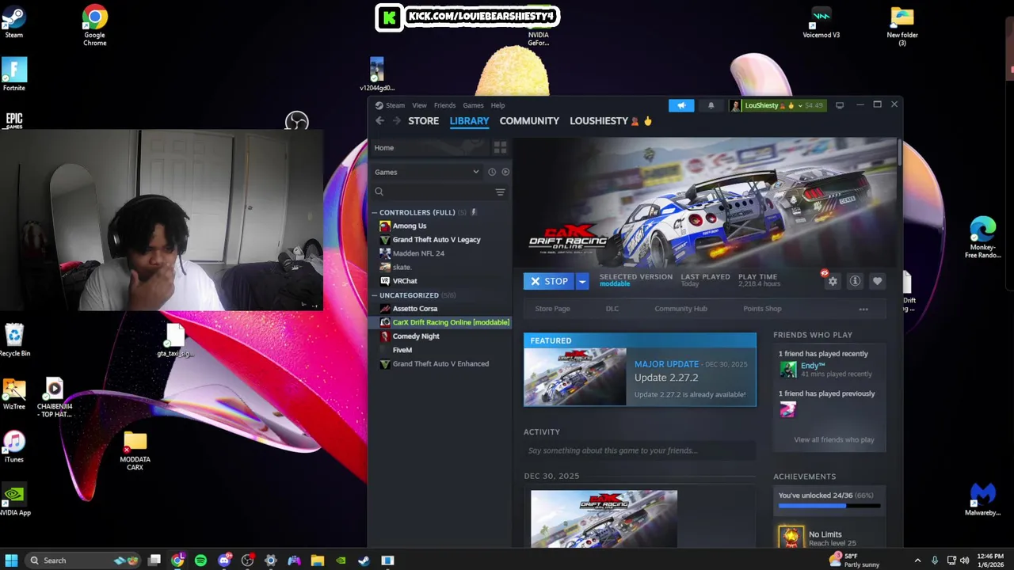The image size is (1014, 570).
Task: Open Steam desktop shortcut icon
Action: tap(13, 22)
